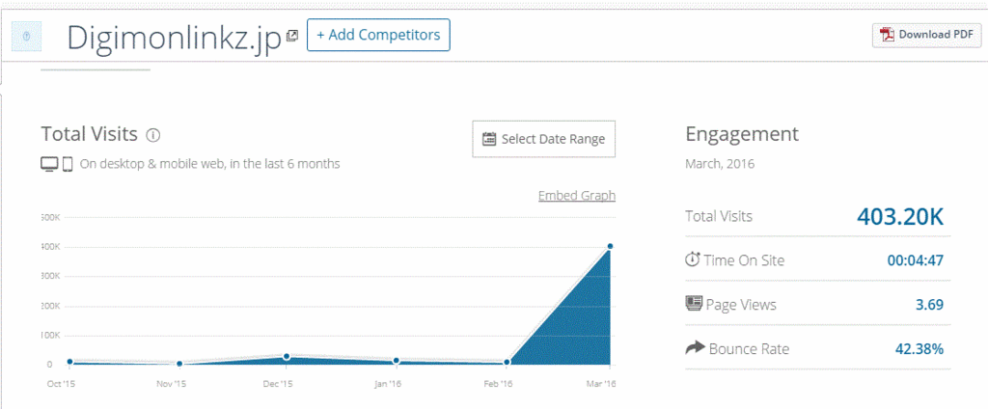Click the 403.20K total visits value
Screen dimensions: 988x409
coord(900,216)
